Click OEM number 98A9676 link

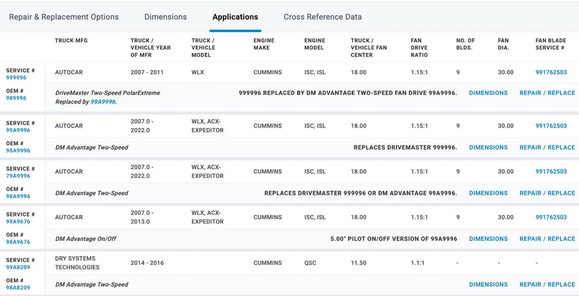pos(18,242)
